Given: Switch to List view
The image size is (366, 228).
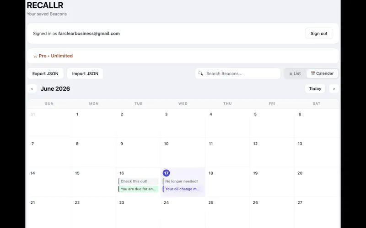Looking at the screenshot, I should pyautogui.click(x=295, y=73).
